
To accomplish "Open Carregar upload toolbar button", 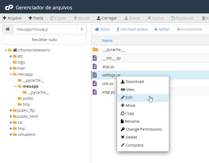I will (x=107, y=18).
